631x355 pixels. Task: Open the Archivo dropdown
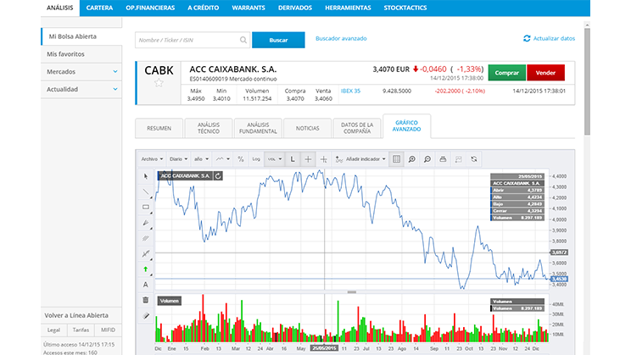152,159
